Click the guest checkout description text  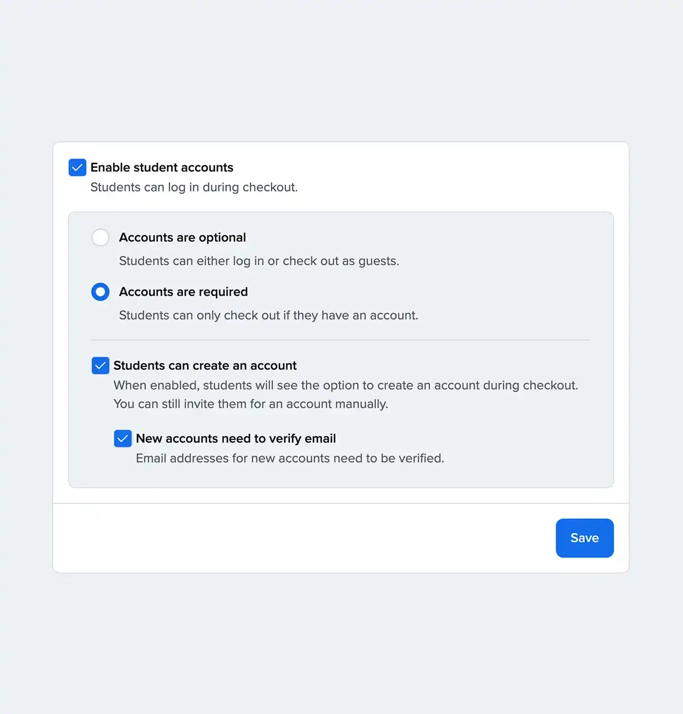click(x=259, y=261)
